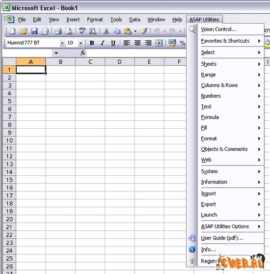Click the Insert Function fx icon
This screenshot has width=270, height=274.
pyautogui.click(x=83, y=53)
